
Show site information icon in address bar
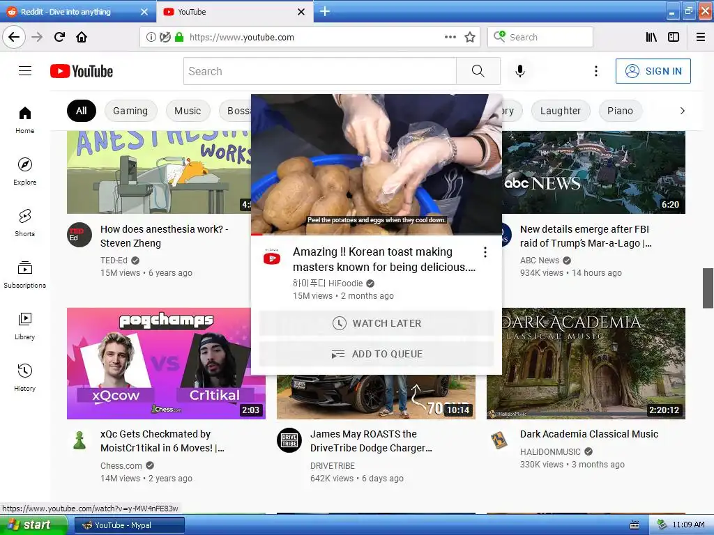[151, 37]
